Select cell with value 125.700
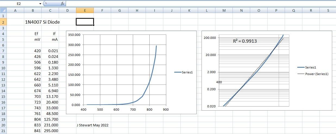Screen dimensions: 336x134 pos(50,119)
